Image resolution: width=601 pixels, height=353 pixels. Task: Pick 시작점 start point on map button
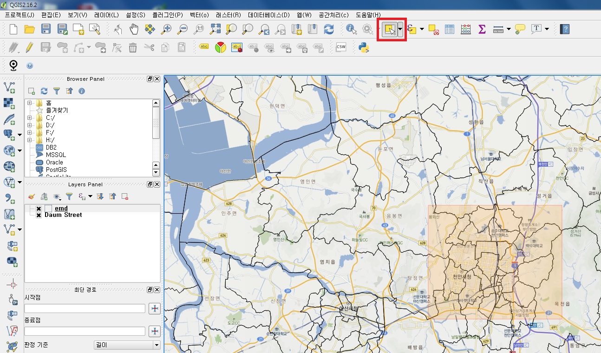tap(155, 308)
